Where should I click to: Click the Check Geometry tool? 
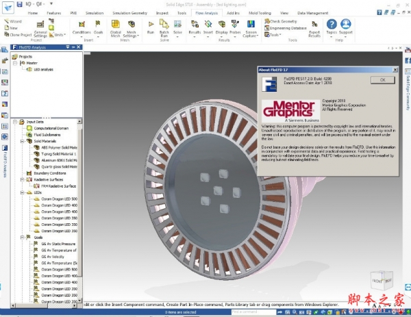tap(283, 21)
